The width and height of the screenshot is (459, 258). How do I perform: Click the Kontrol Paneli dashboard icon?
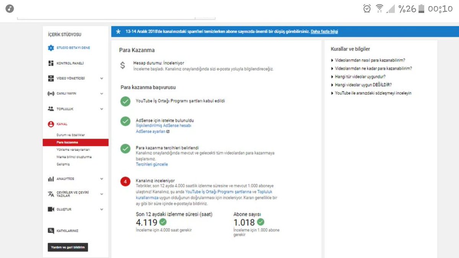click(x=51, y=63)
